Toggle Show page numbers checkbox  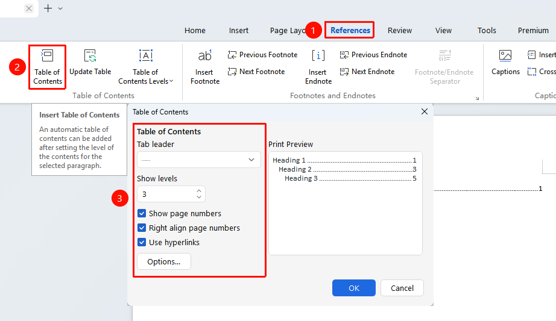coord(142,213)
